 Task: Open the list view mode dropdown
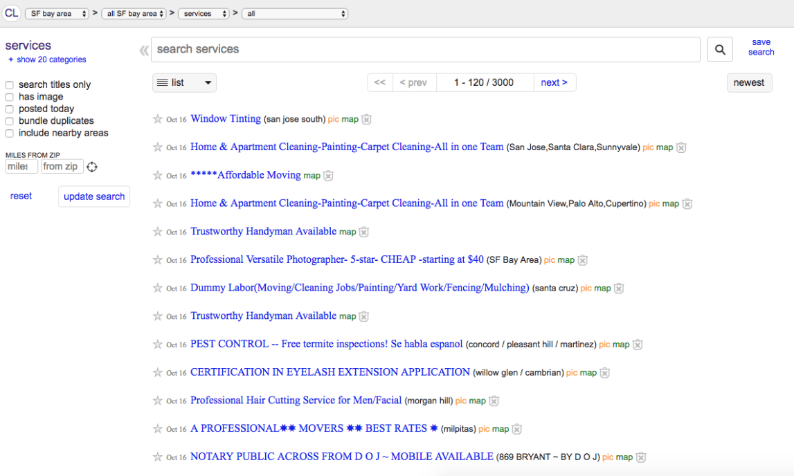[184, 82]
